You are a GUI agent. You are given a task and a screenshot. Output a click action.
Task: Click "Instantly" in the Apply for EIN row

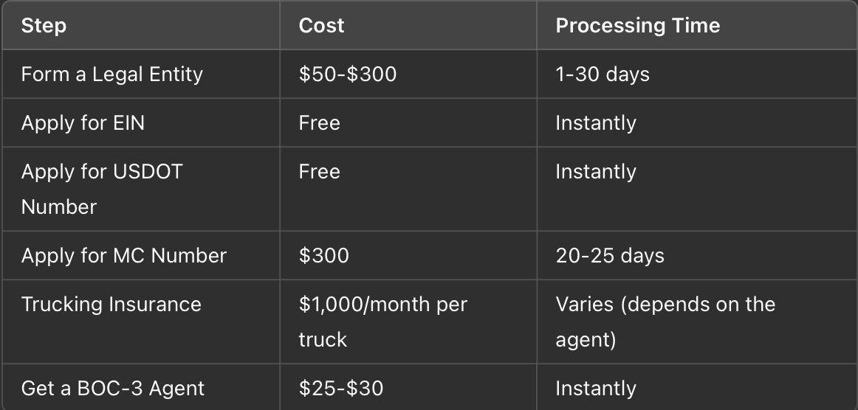pos(596,122)
